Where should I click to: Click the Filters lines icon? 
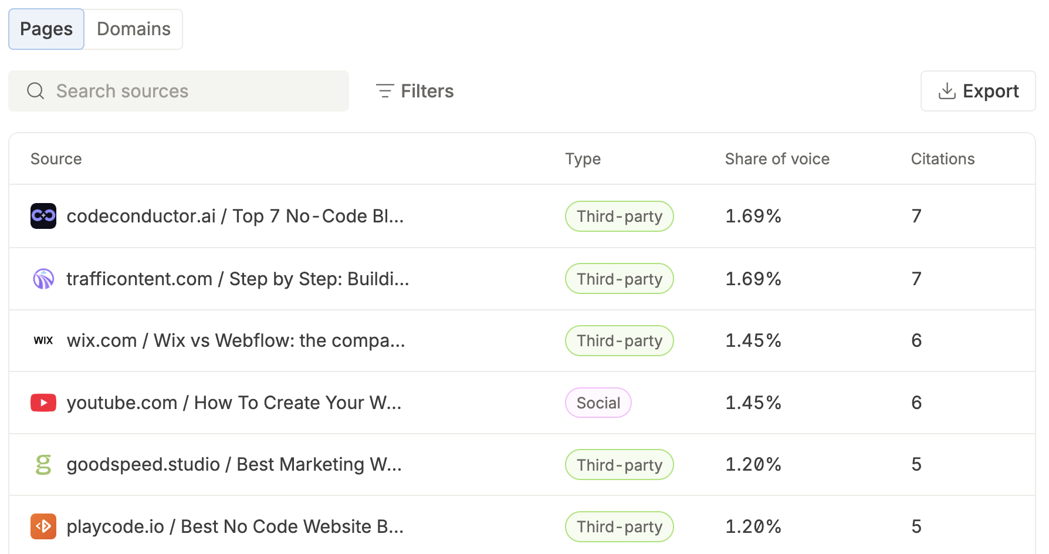click(x=385, y=91)
